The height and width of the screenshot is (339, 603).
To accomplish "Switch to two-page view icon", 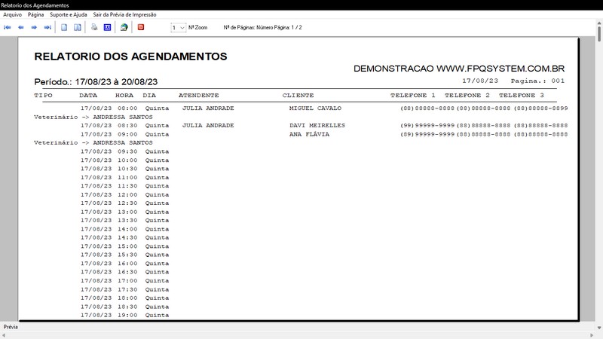I will (77, 27).
